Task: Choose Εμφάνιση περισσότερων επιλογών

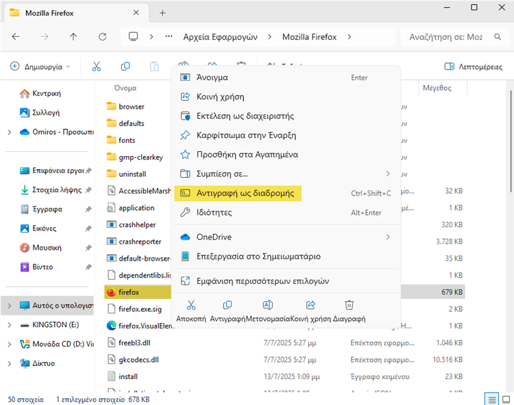Action: point(286,281)
